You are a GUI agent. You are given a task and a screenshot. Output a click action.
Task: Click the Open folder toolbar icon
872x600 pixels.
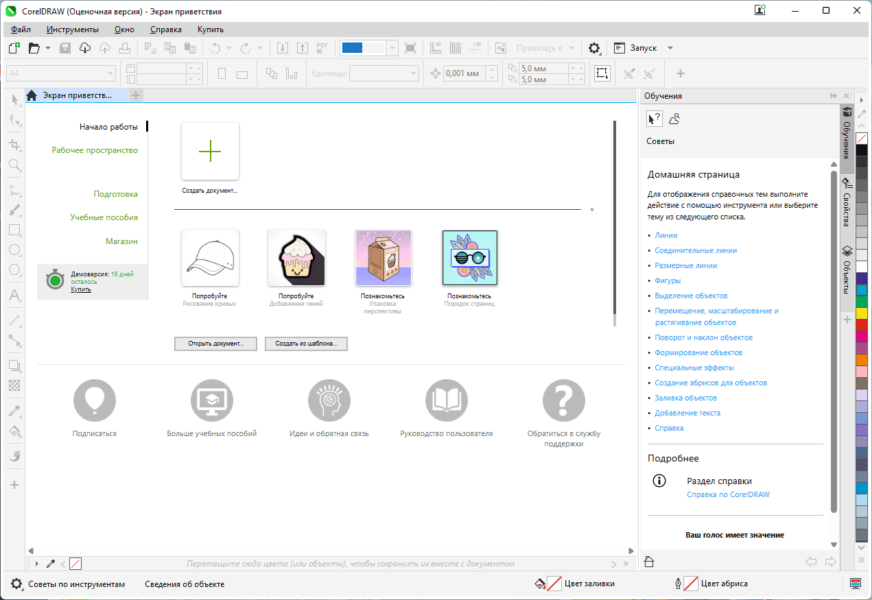(34, 48)
